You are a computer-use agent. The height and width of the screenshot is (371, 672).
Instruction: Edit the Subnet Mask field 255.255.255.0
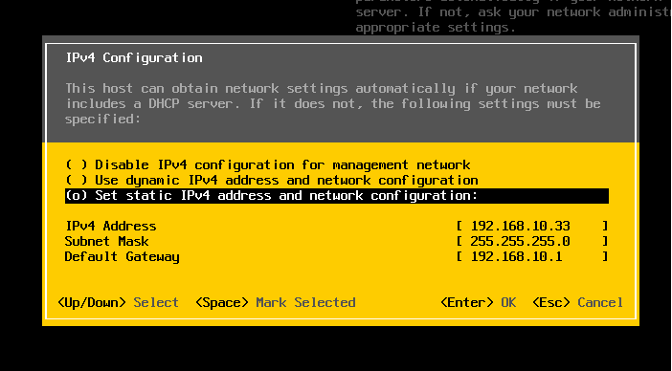tap(532, 241)
